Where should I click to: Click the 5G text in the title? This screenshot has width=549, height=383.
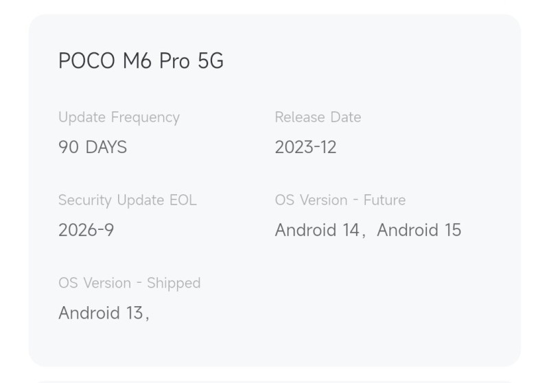[x=211, y=60]
